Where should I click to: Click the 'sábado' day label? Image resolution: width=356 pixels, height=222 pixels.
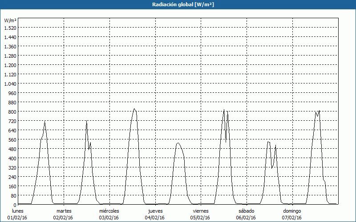point(247,211)
